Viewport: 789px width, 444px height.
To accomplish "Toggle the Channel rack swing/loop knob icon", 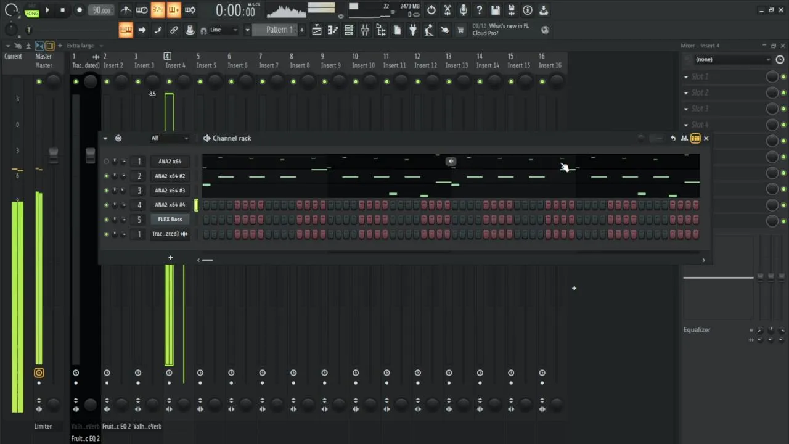I will point(118,138).
